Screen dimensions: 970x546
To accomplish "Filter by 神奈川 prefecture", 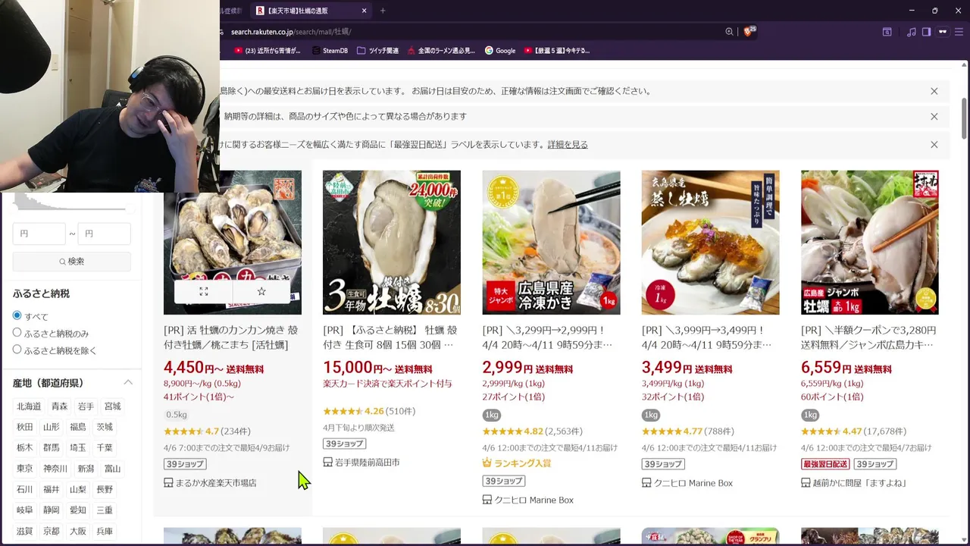I will pos(55,469).
